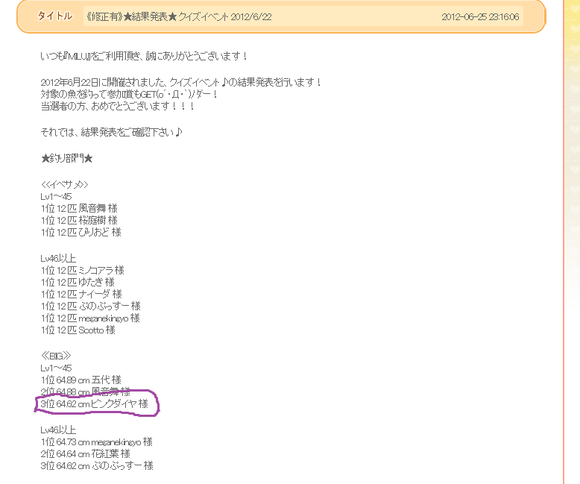Viewport: 580px width, 484px height.
Task: Click the 1位 64.73 cm meganekingyo entry
Action: (96, 441)
